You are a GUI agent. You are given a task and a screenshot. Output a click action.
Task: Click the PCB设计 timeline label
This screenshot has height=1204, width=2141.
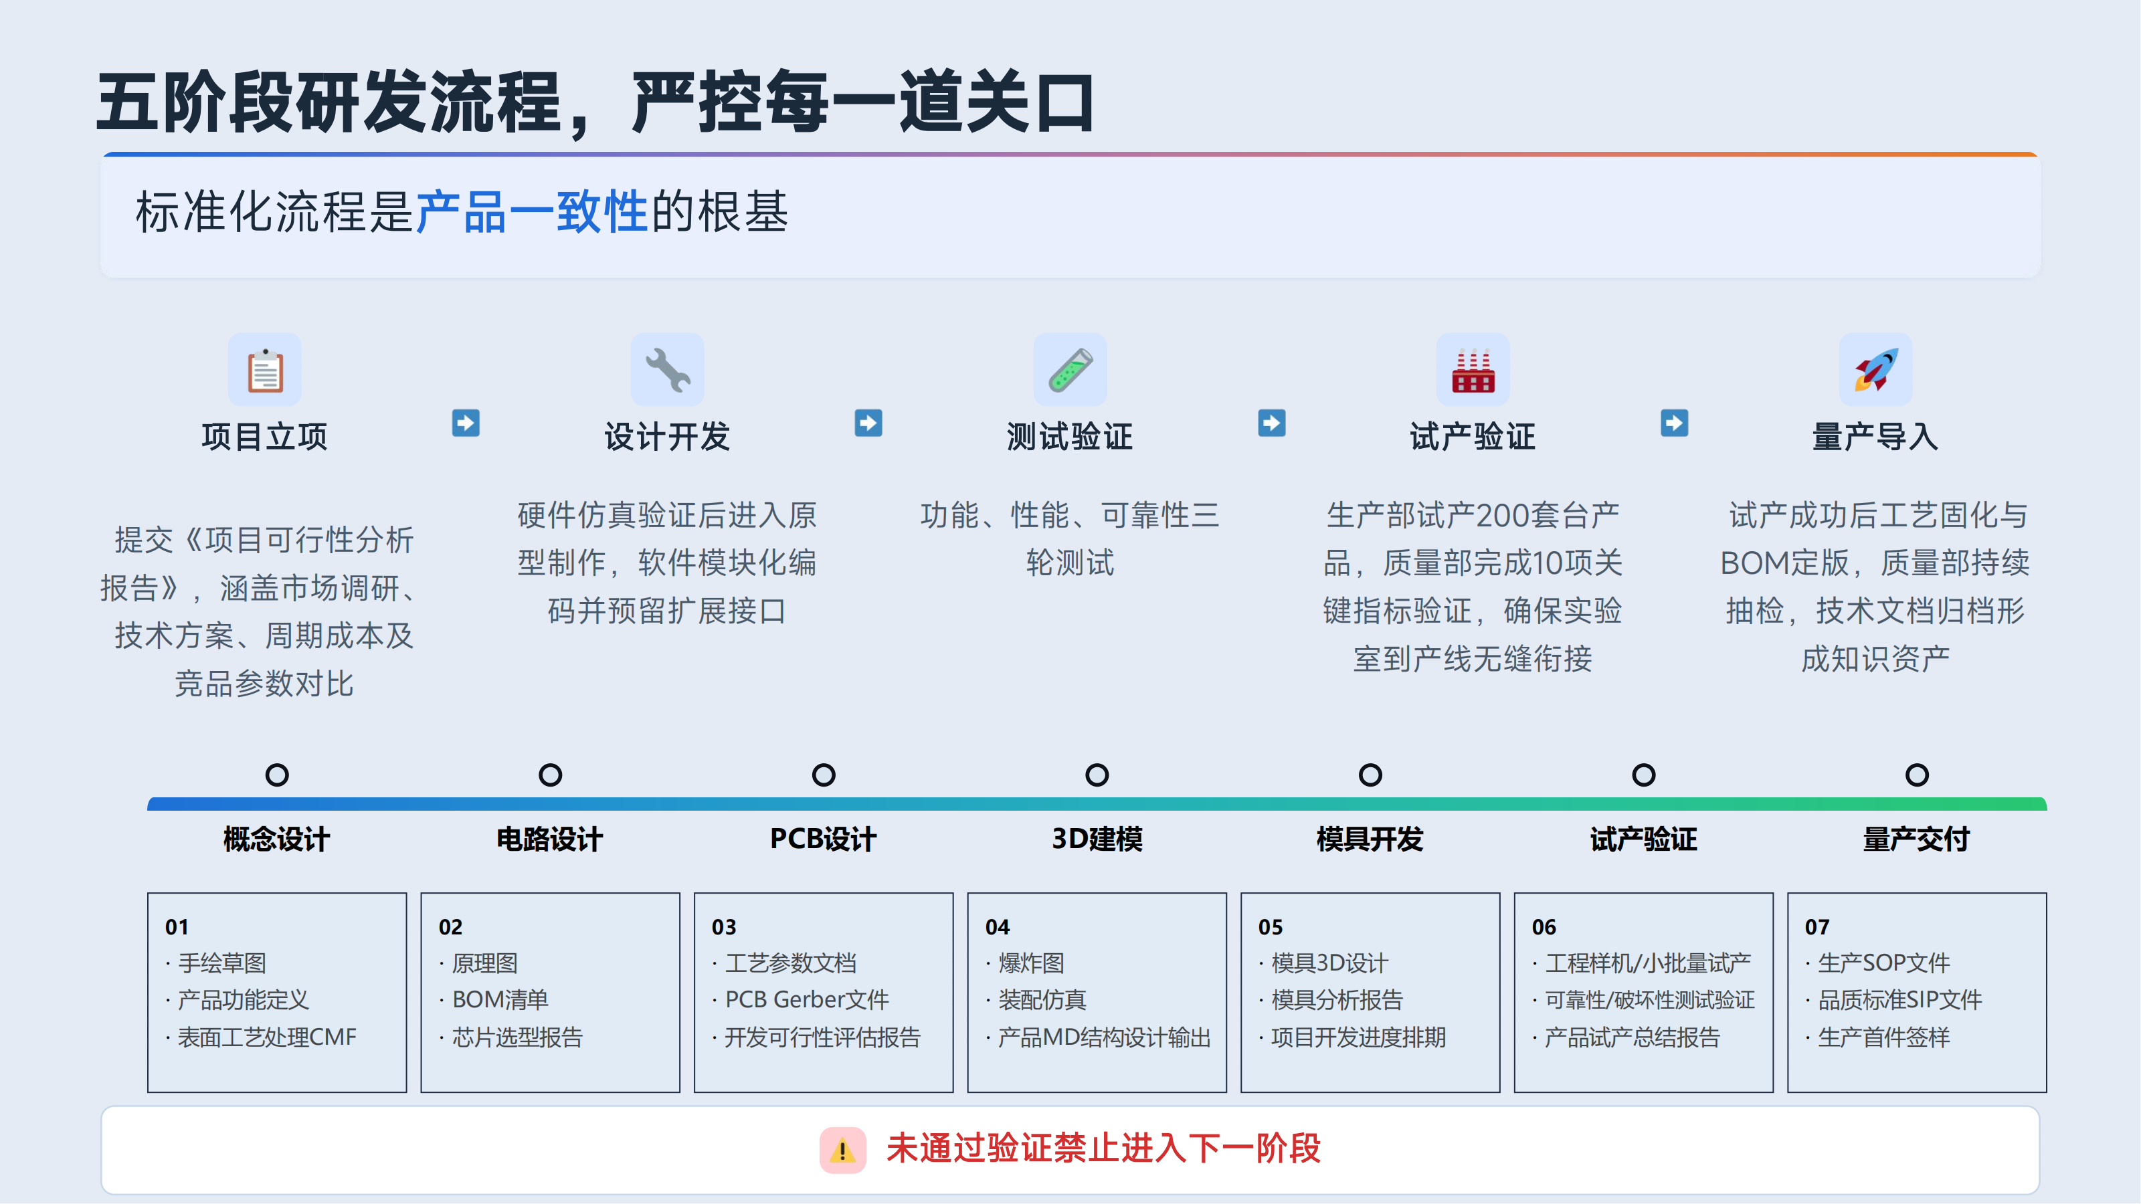pos(824,839)
